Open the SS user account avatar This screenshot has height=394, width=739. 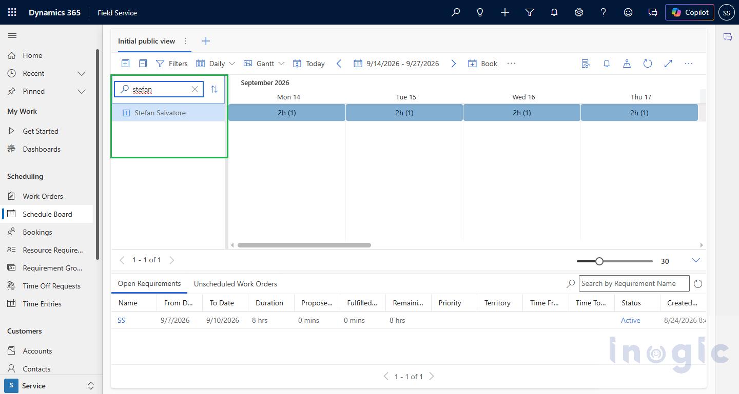(x=727, y=12)
